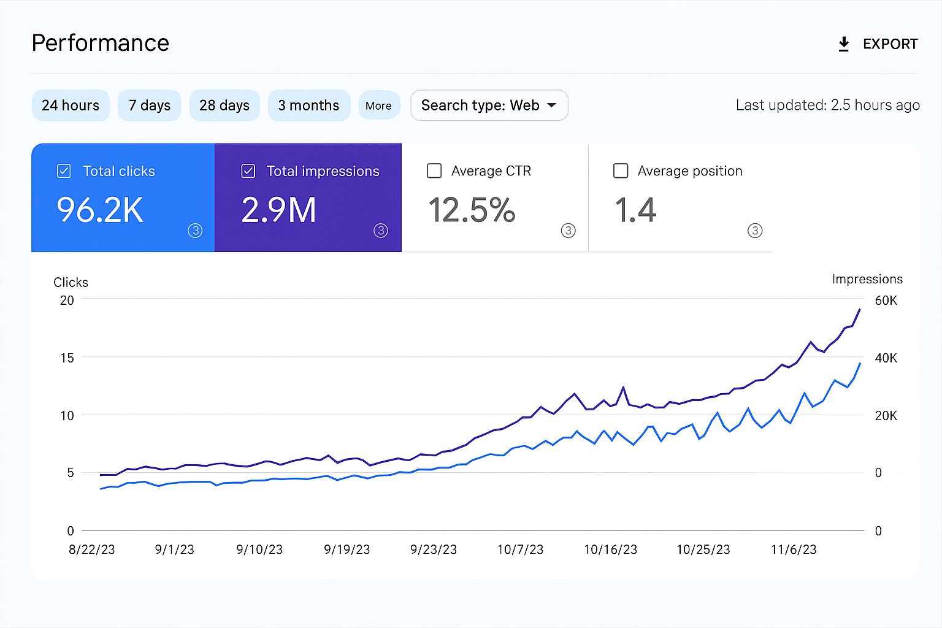Select the 28 days date range
Screen dimensions: 942x628
tap(224, 105)
